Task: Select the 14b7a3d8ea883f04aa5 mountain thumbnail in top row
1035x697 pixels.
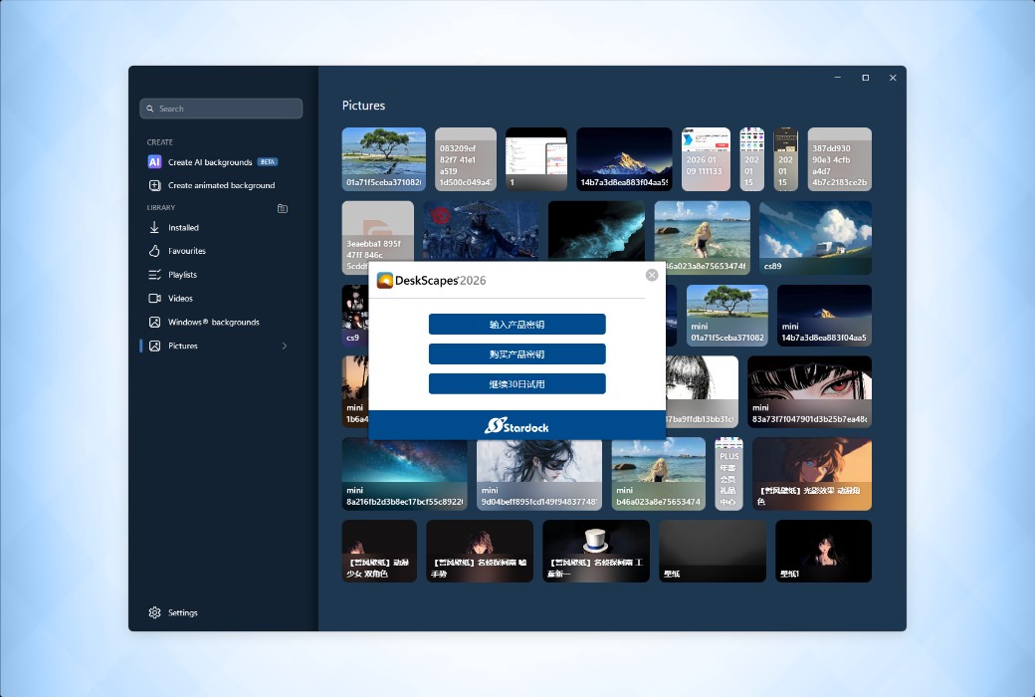Action: tap(624, 159)
